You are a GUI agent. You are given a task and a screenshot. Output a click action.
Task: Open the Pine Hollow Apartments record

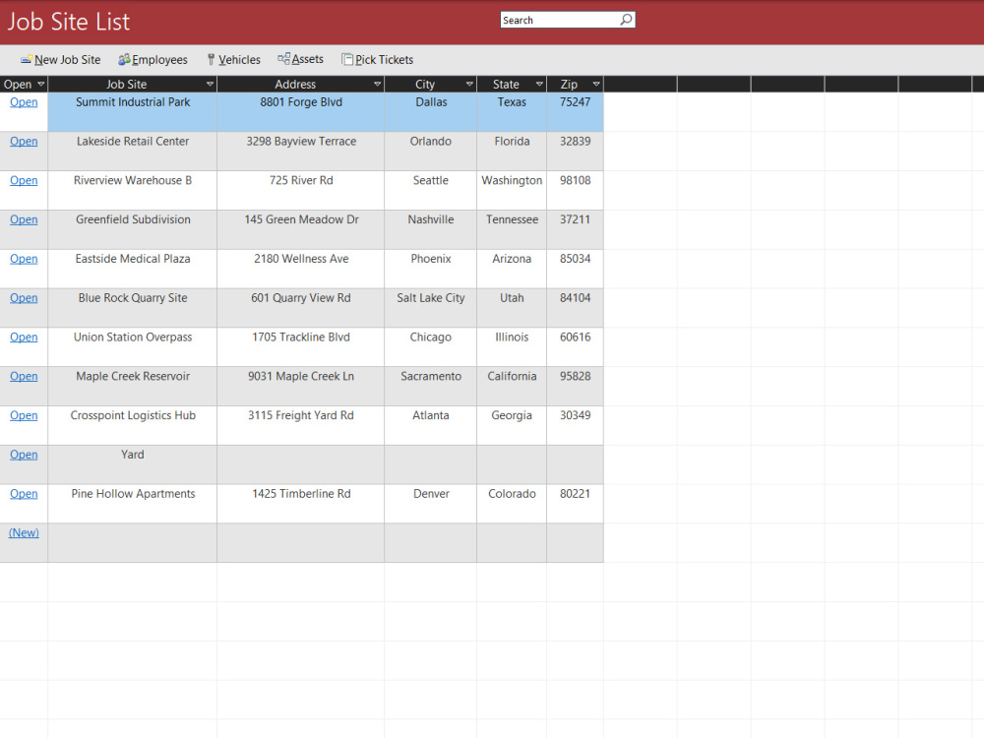[x=24, y=494]
